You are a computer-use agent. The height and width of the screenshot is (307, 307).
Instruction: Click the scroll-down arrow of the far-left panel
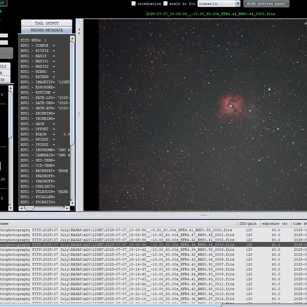[11, 208]
